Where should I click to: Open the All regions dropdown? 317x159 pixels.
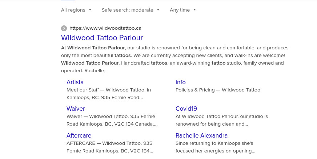[x=76, y=10]
